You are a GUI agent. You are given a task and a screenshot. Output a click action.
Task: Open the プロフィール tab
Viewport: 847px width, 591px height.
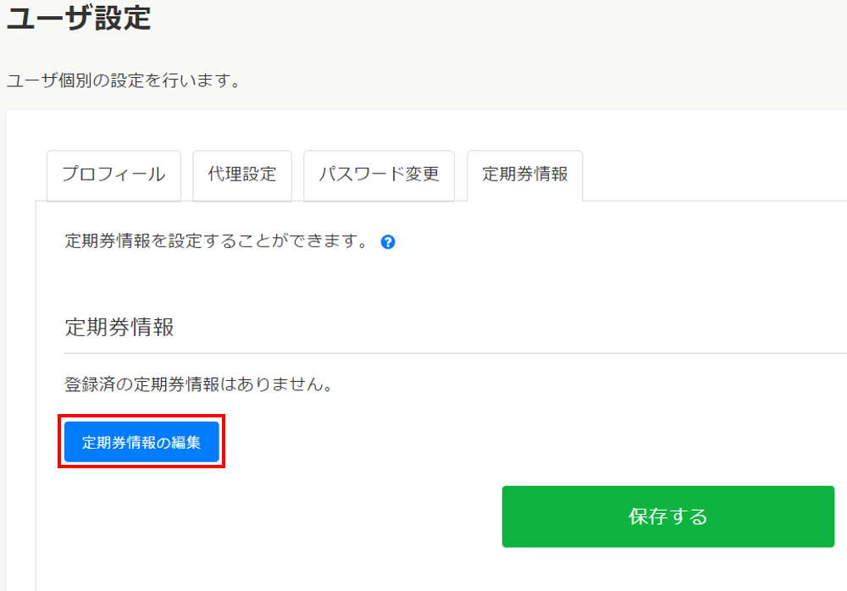coord(113,175)
